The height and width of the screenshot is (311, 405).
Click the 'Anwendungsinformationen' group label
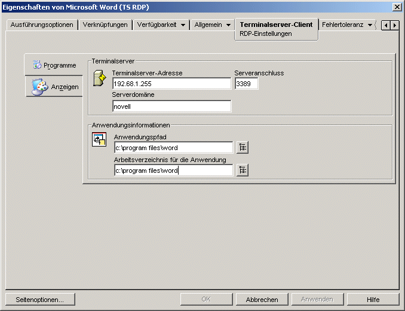[131, 125]
